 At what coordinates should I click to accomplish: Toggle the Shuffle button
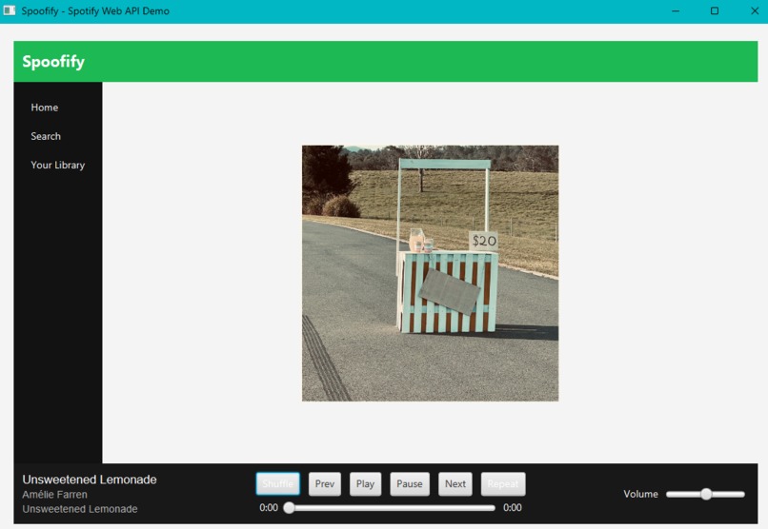point(277,484)
